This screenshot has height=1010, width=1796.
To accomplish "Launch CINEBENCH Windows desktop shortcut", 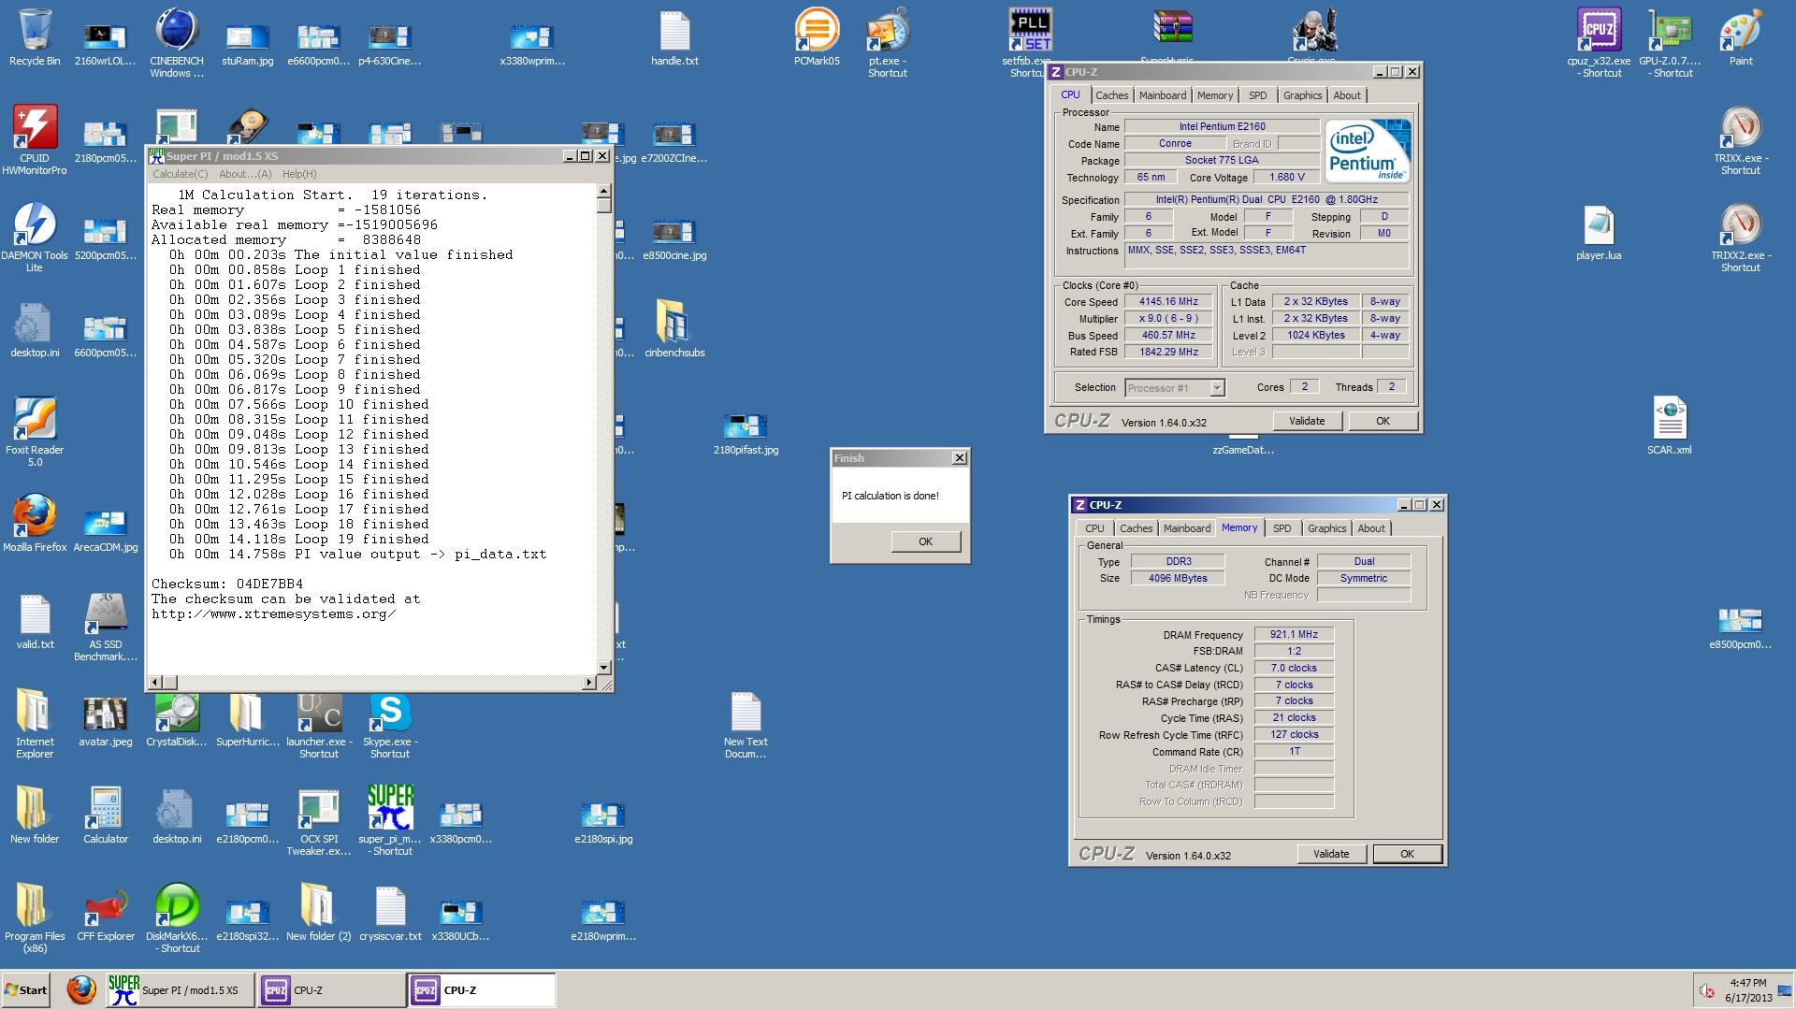I will pos(177,42).
